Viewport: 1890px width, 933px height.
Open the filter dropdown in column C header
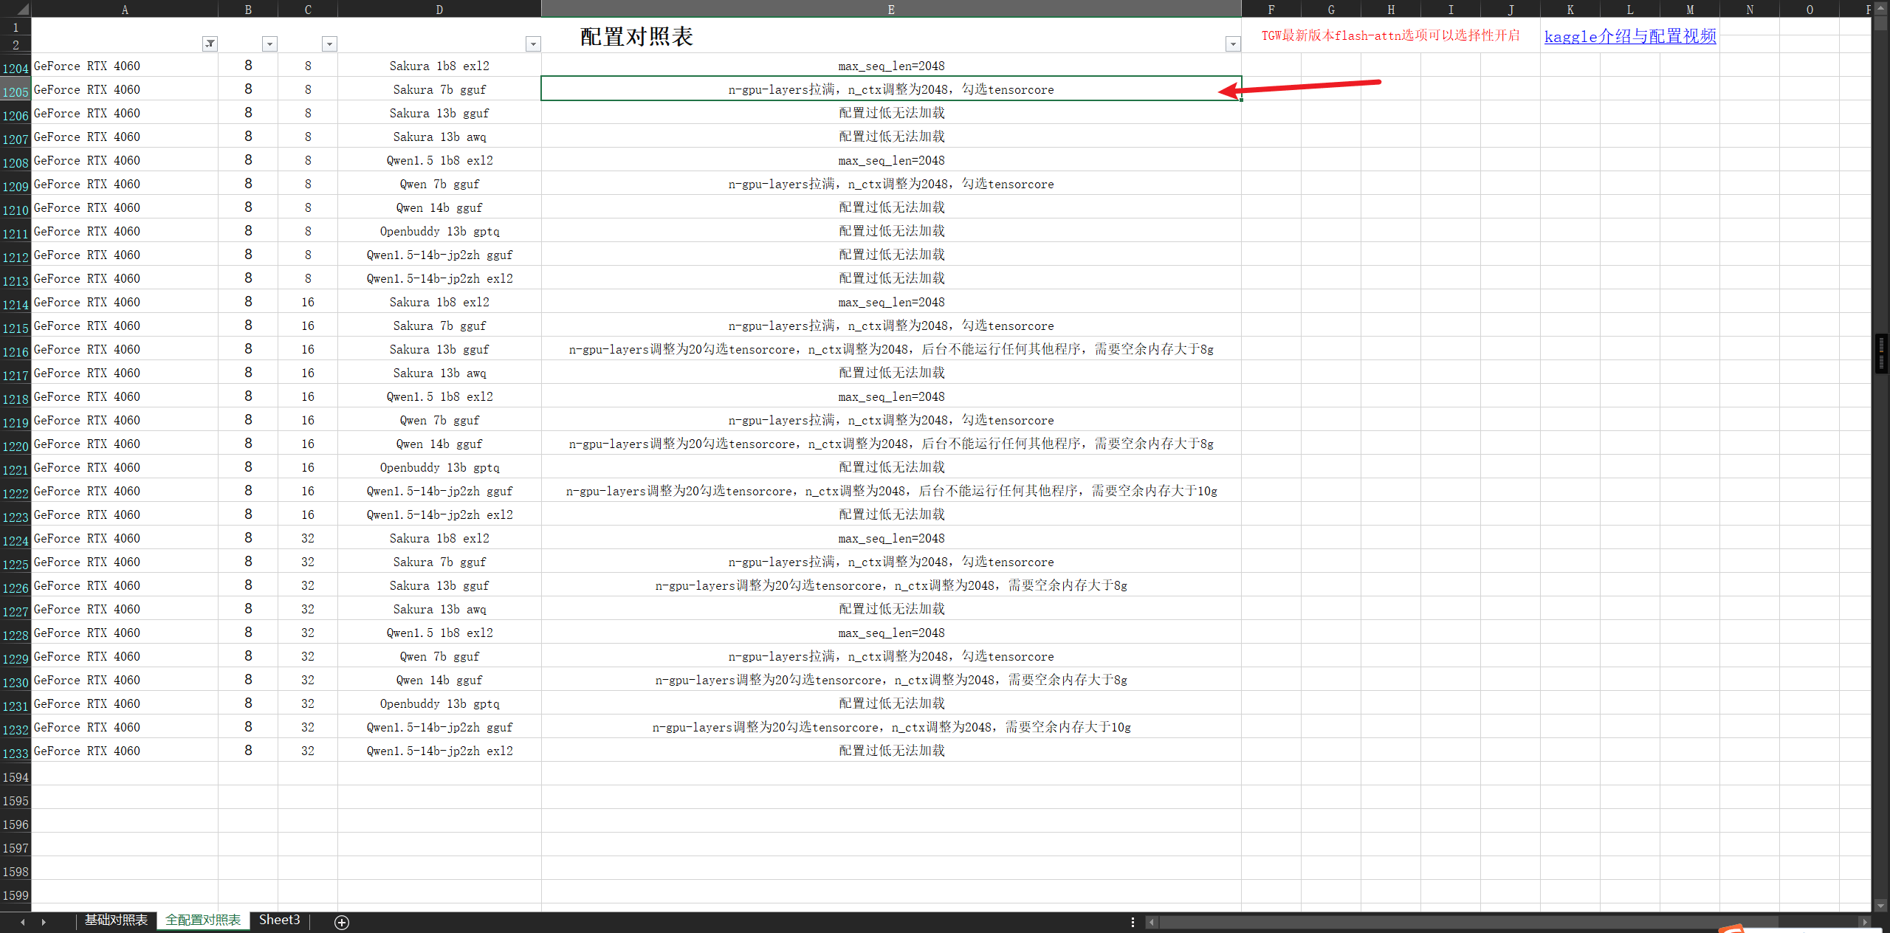[329, 44]
